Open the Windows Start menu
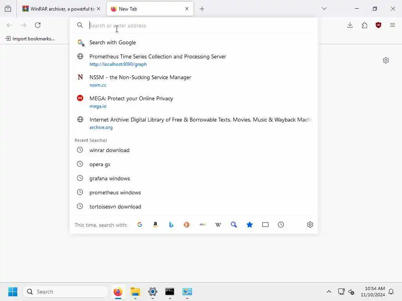This screenshot has width=402, height=301. (x=13, y=292)
